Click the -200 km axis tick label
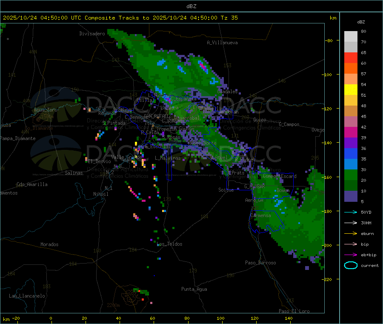The width and height of the screenshot is (383, 324). click(327, 245)
